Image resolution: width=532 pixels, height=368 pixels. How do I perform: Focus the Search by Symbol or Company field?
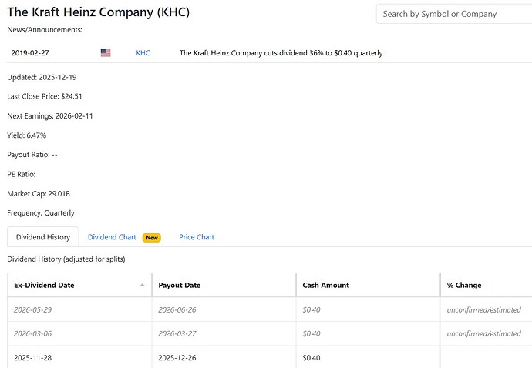pyautogui.click(x=454, y=14)
